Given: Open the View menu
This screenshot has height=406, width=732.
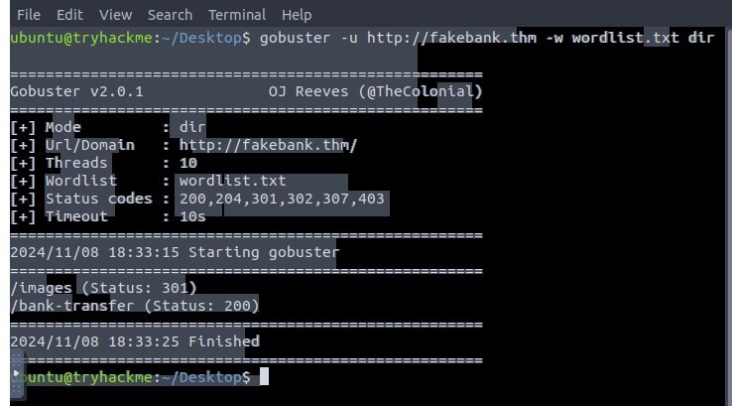Looking at the screenshot, I should click(x=115, y=15).
